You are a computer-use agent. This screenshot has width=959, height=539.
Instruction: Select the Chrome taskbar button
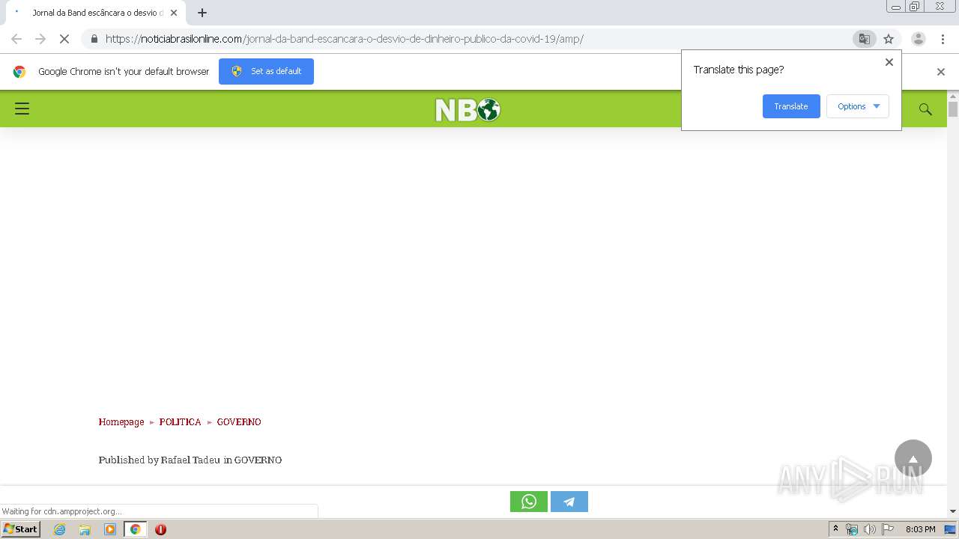[x=136, y=529]
